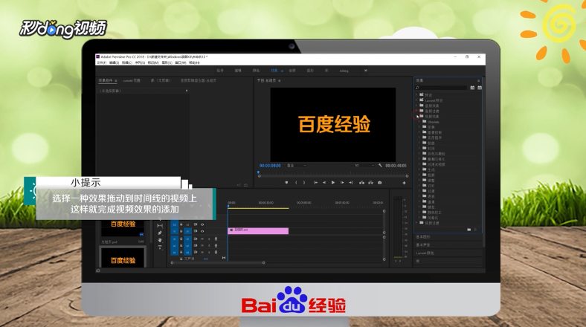The width and height of the screenshot is (586, 327).
Task: Click the Go to Out point icon
Action: [350, 183]
